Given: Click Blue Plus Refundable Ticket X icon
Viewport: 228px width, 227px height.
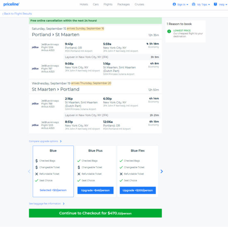Looking at the screenshot, I should (79, 174).
